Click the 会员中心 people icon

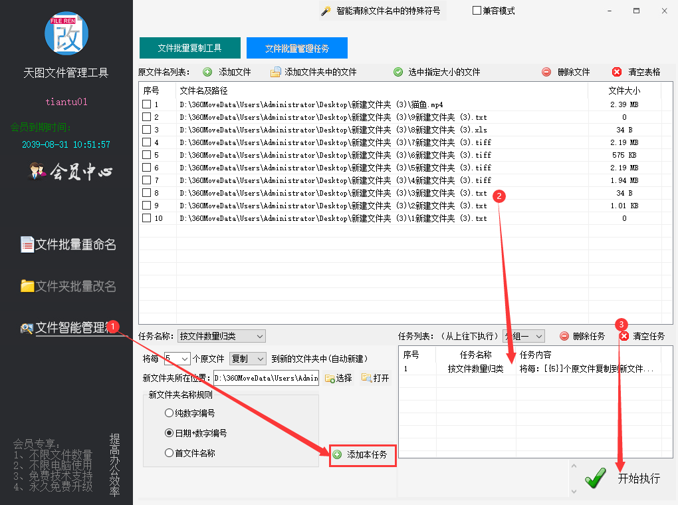click(x=37, y=172)
